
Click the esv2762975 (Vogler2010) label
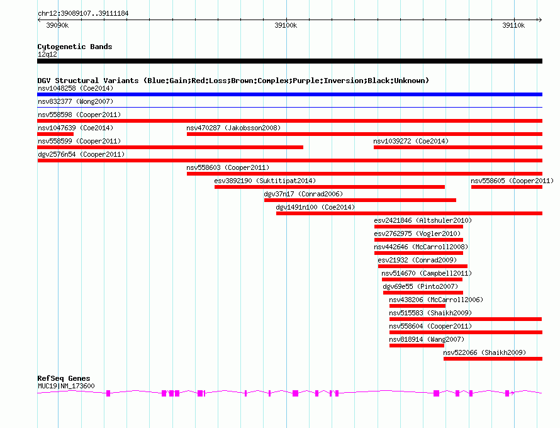coord(417,234)
